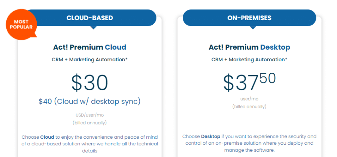
Task: Click the $37.50 desktop price
Action: pyautogui.click(x=249, y=82)
